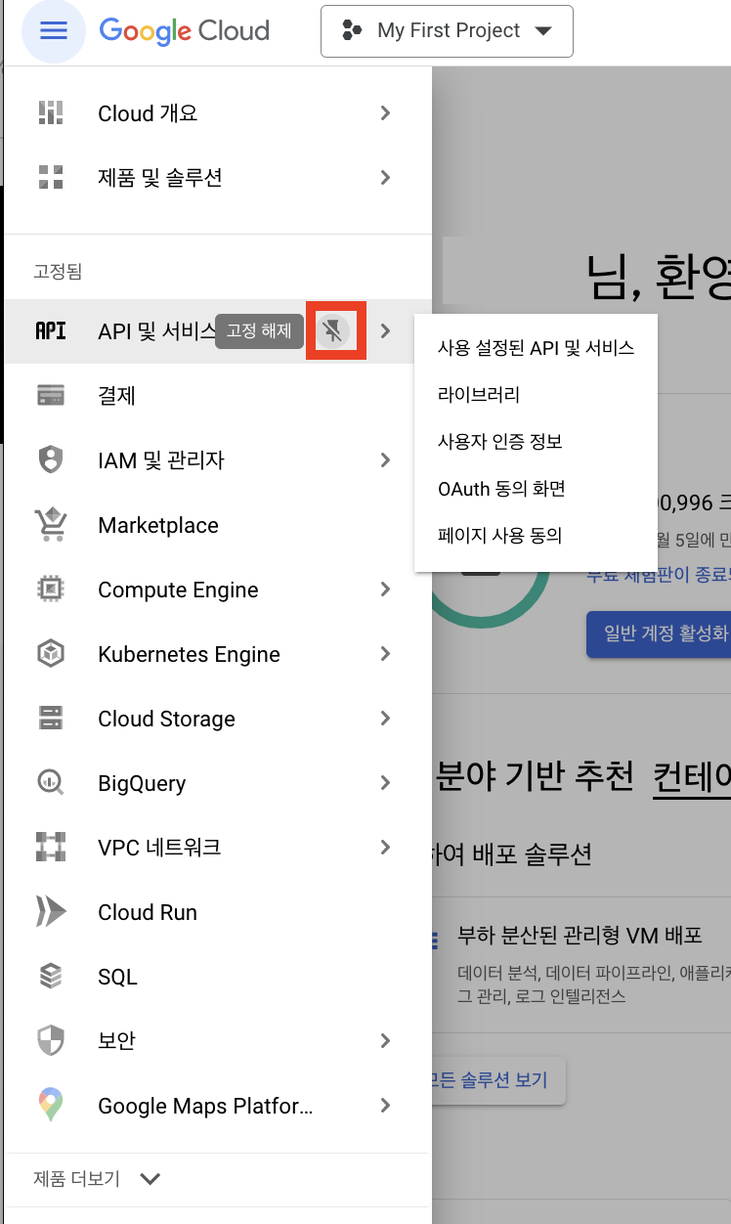The image size is (731, 1224).
Task: Expand the Cloud Storage submenu chevron
Action: tap(385, 719)
